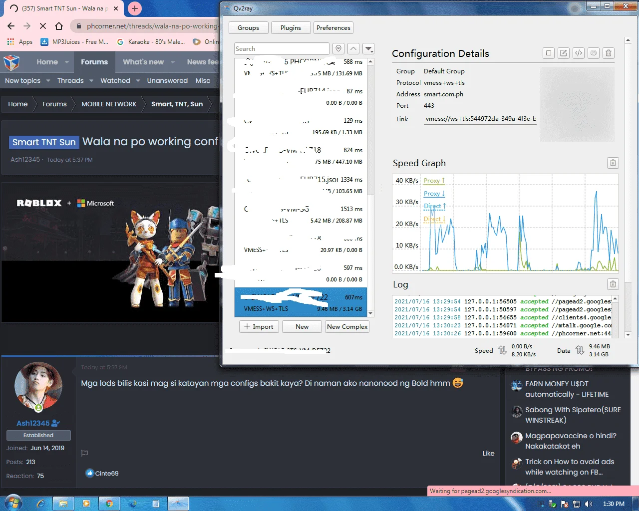Clear the Log with its trash icon
Viewport: 639px width, 511px height.
(x=613, y=284)
